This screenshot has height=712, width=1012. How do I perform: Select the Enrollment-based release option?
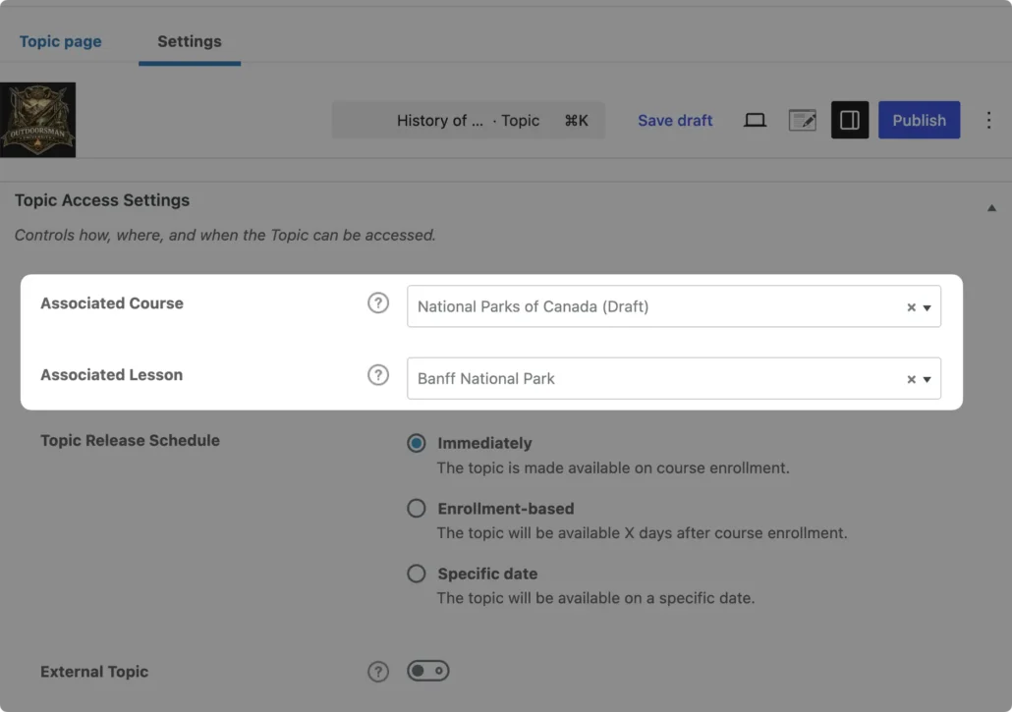click(x=417, y=508)
